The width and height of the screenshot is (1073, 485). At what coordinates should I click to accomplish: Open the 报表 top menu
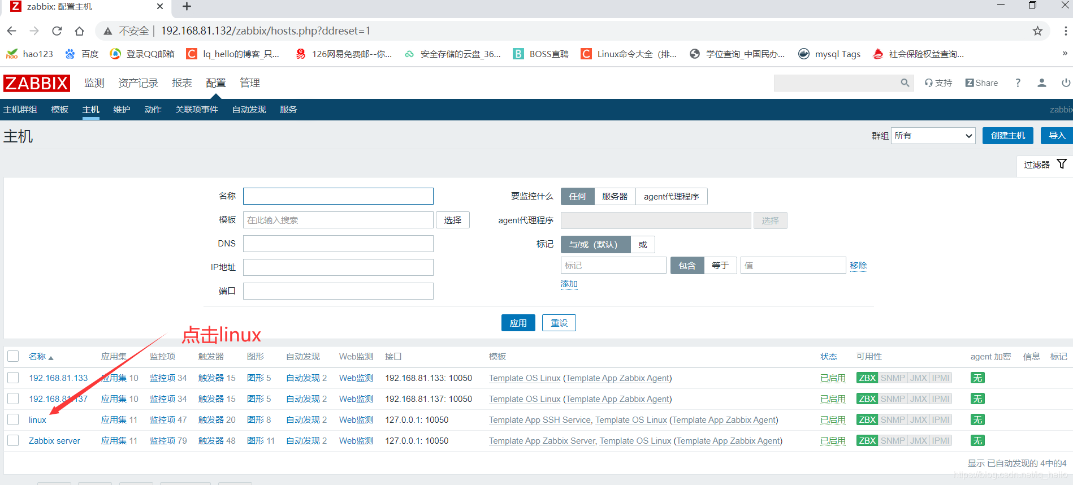182,83
